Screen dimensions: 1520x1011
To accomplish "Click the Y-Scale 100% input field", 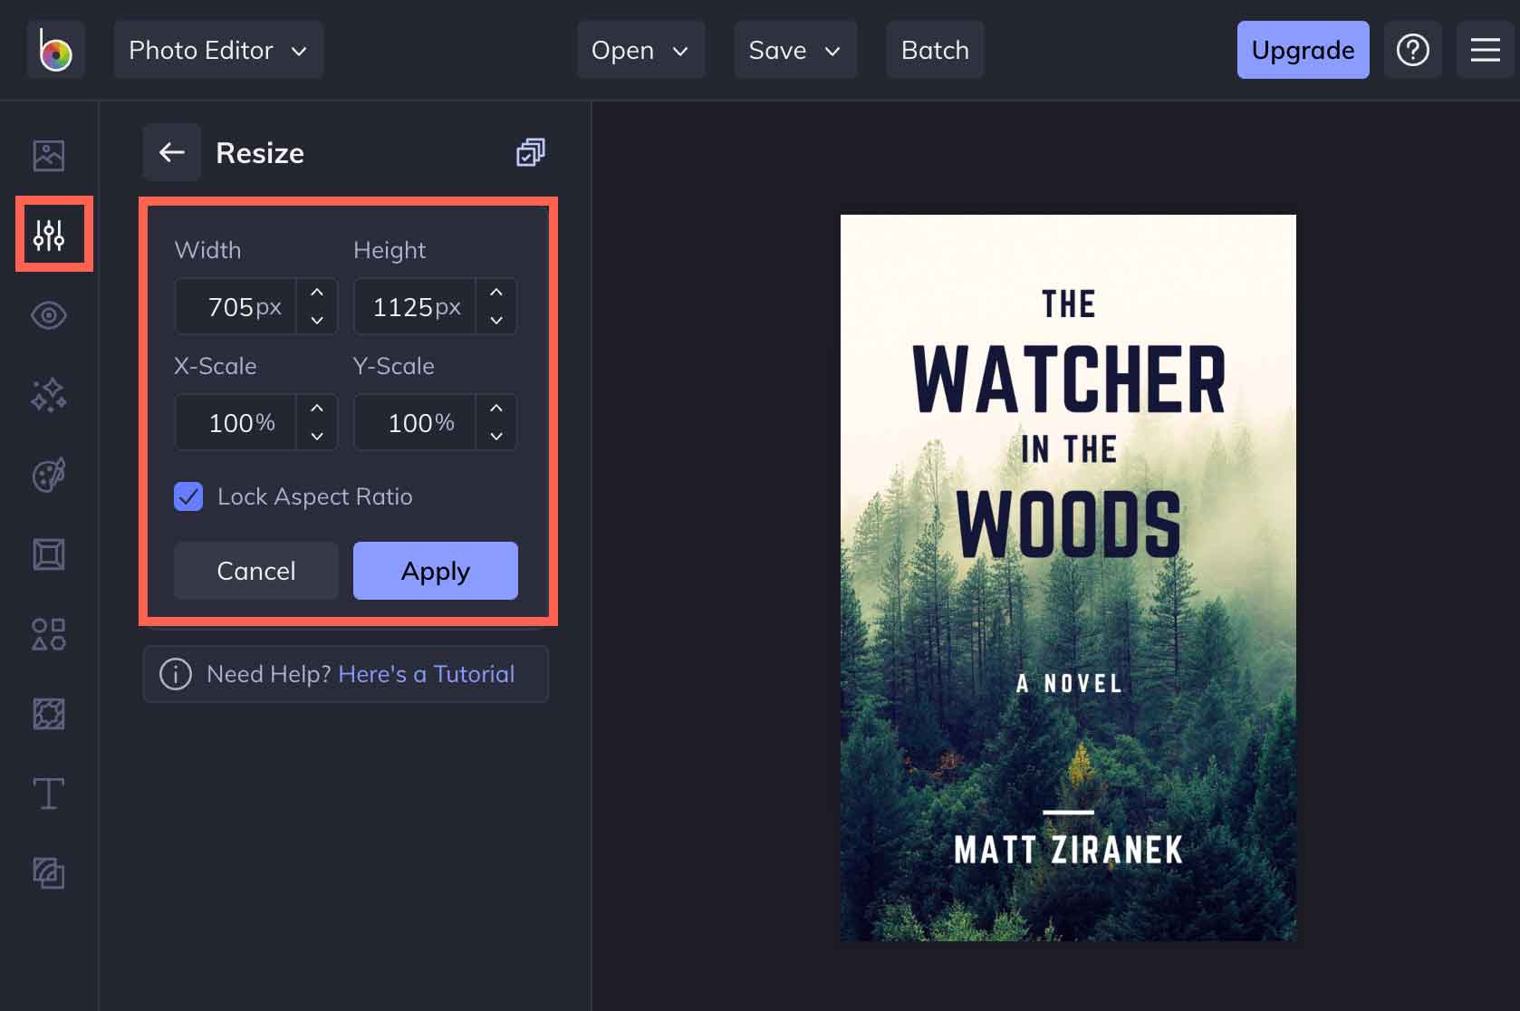I will (x=415, y=422).
